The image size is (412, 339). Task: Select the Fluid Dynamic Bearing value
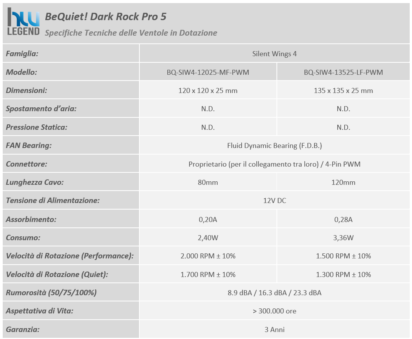274,146
